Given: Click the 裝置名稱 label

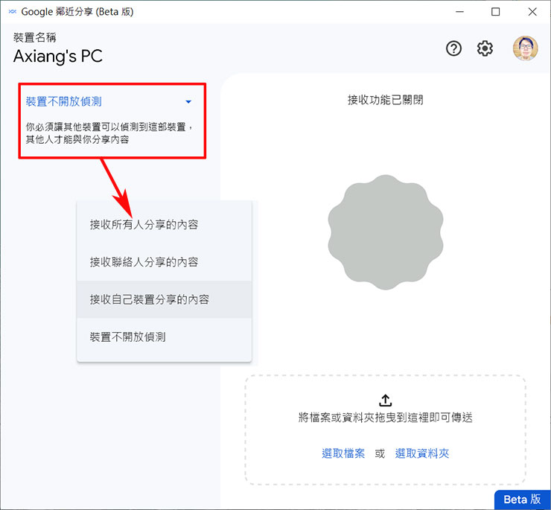Looking at the screenshot, I should 35,37.
